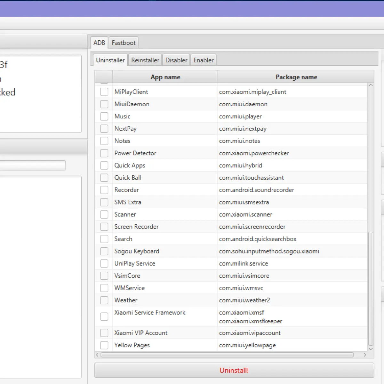Tick the Search app checkbox
The height and width of the screenshot is (384, 384).
click(104, 239)
